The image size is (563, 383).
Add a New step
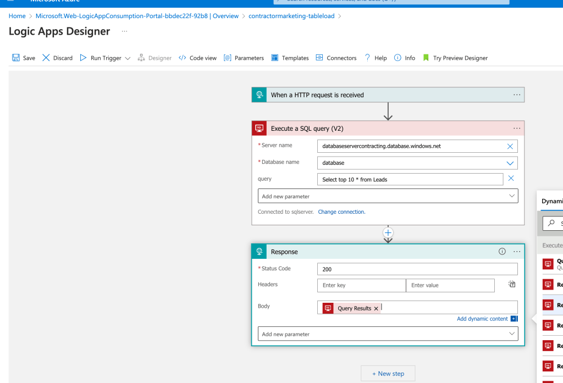pos(388,374)
